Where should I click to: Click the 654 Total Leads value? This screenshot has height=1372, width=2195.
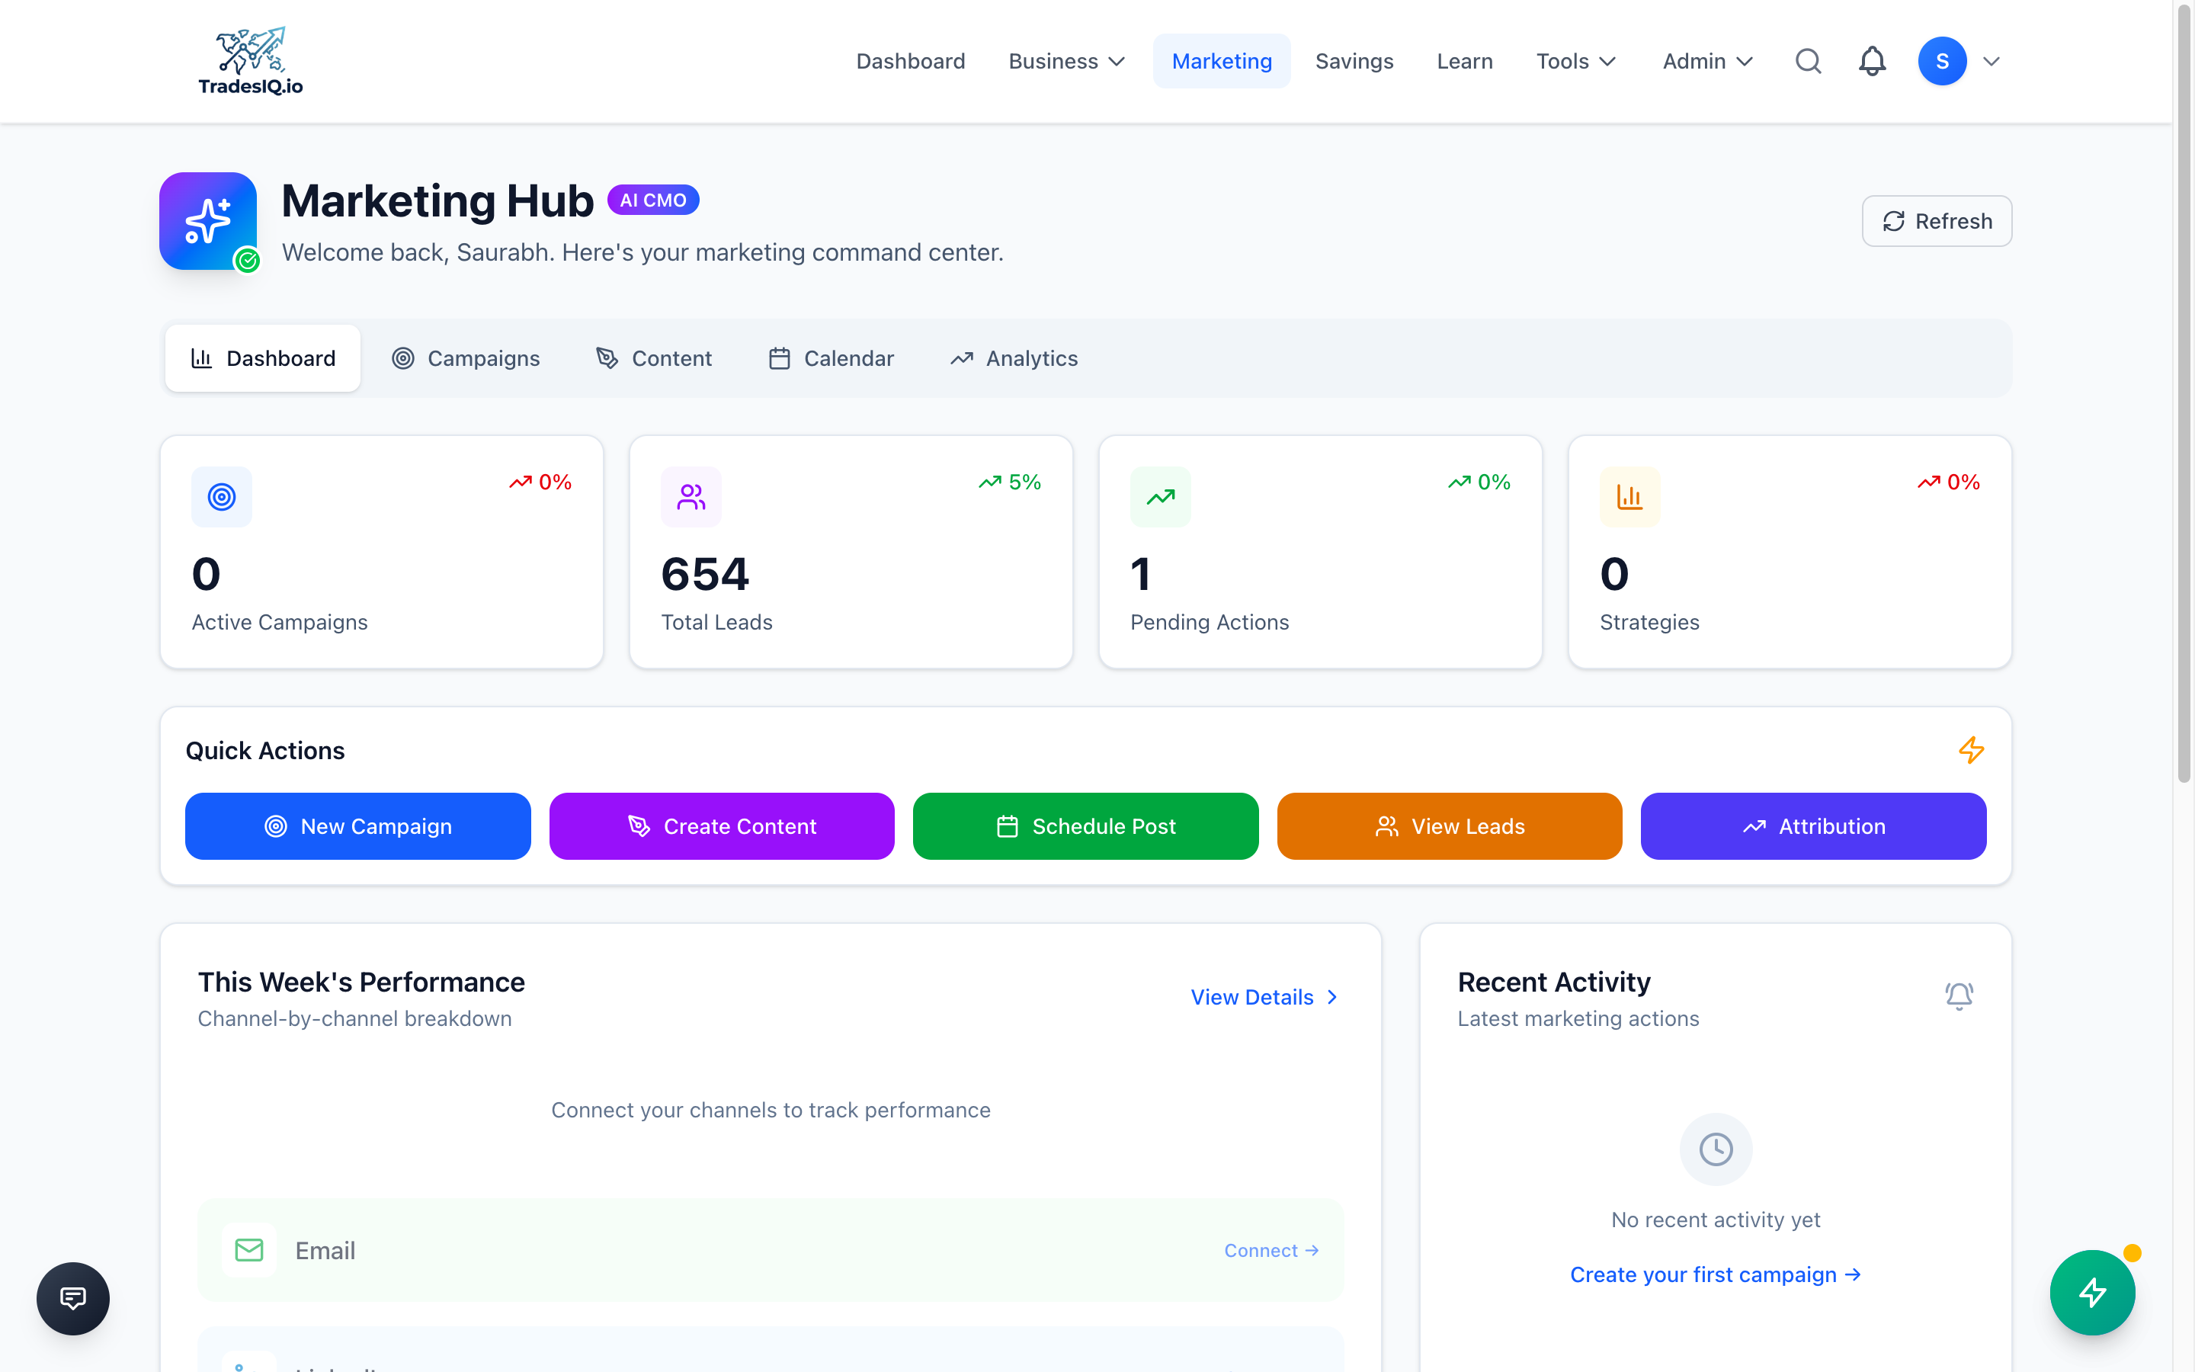point(705,573)
